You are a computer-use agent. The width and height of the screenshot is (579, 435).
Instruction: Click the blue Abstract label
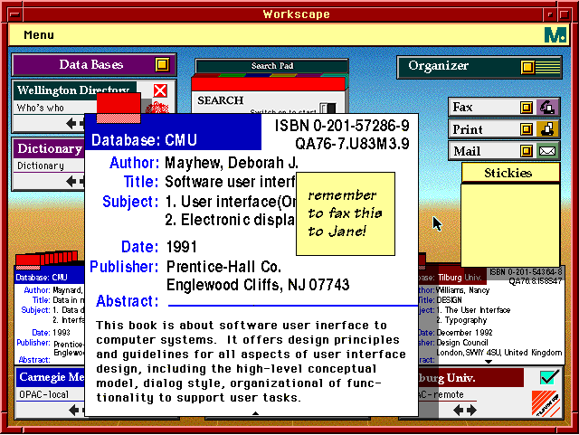click(127, 301)
